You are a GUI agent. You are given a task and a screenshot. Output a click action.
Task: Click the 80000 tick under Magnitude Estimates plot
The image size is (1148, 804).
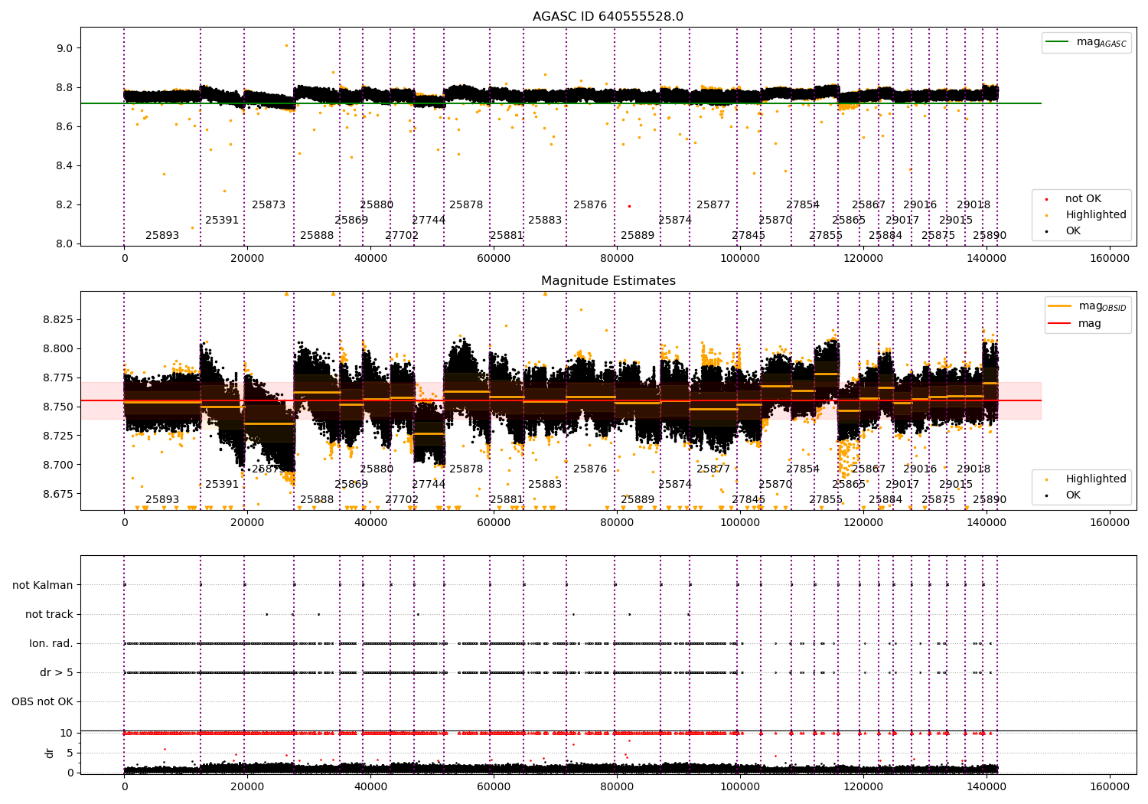coord(617,523)
